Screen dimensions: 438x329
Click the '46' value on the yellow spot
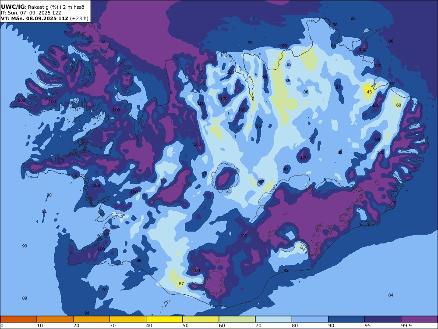[369, 92]
